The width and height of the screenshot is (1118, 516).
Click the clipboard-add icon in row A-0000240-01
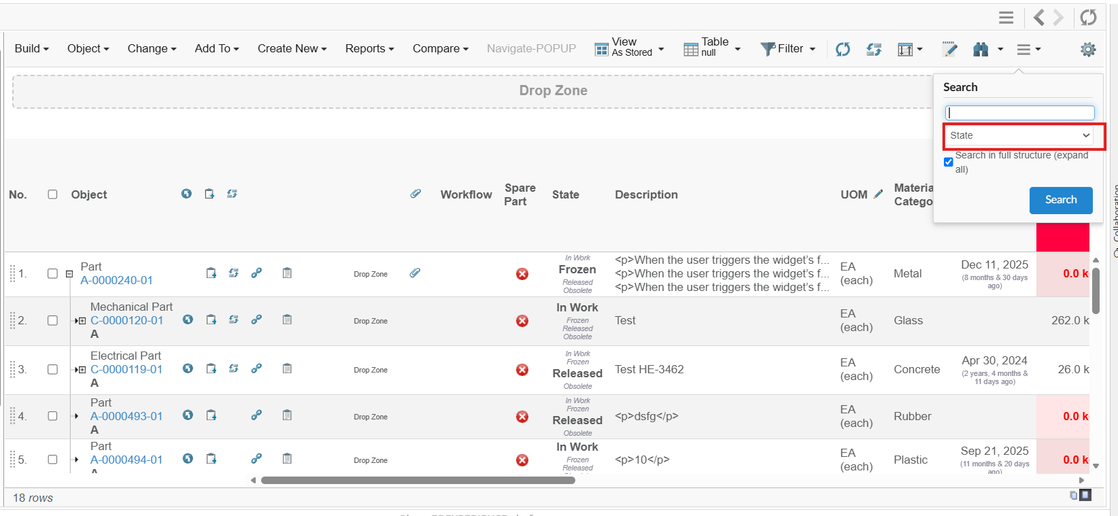click(x=211, y=273)
